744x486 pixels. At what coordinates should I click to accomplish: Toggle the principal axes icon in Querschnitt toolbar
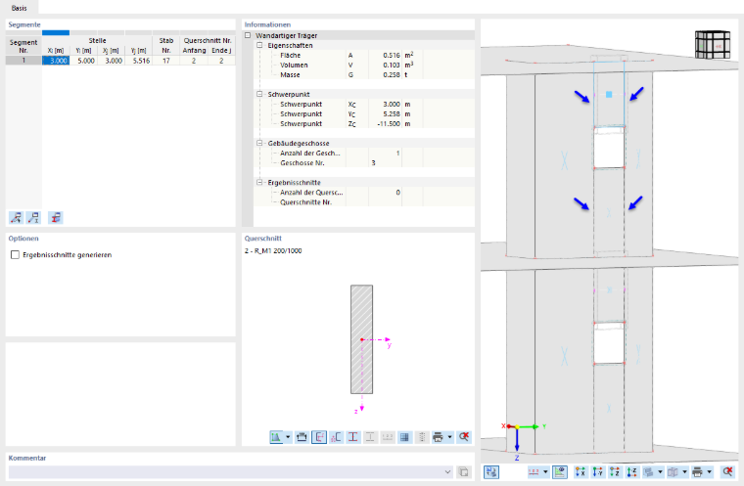(319, 437)
